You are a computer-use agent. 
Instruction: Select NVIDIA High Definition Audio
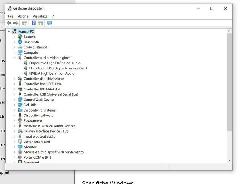point(52,73)
